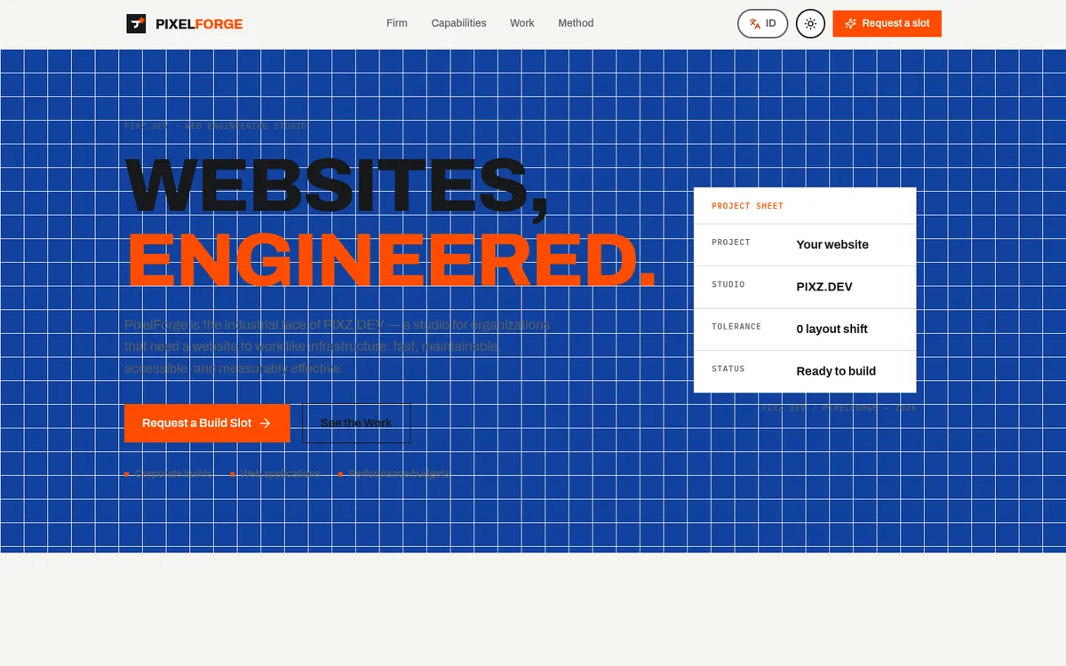Click the 'Your website' project value

(832, 244)
